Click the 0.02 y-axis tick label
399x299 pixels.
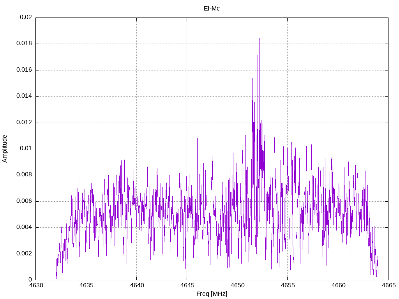(26, 18)
